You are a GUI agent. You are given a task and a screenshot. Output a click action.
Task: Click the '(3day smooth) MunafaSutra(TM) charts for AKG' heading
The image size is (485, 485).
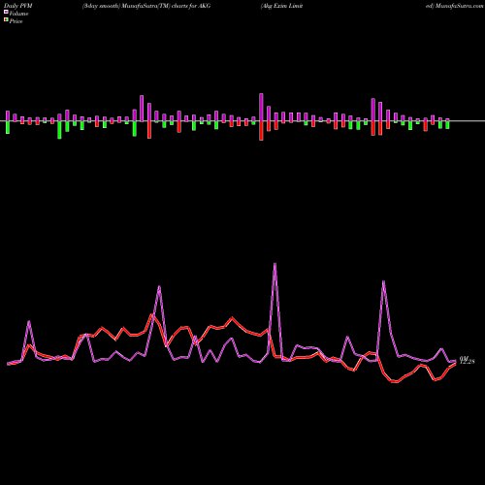(x=146, y=6)
